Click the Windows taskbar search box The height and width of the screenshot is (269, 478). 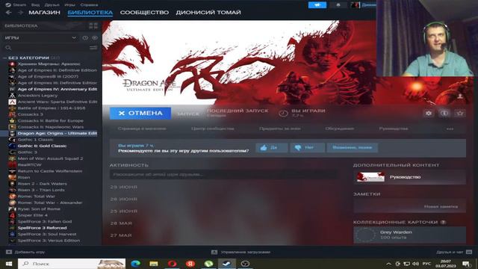72,264
